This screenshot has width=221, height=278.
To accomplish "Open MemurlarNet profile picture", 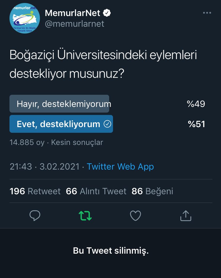I will 25,18.
